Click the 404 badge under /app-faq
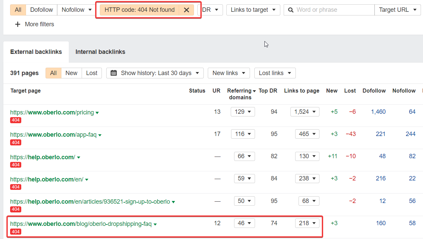 click(16, 142)
